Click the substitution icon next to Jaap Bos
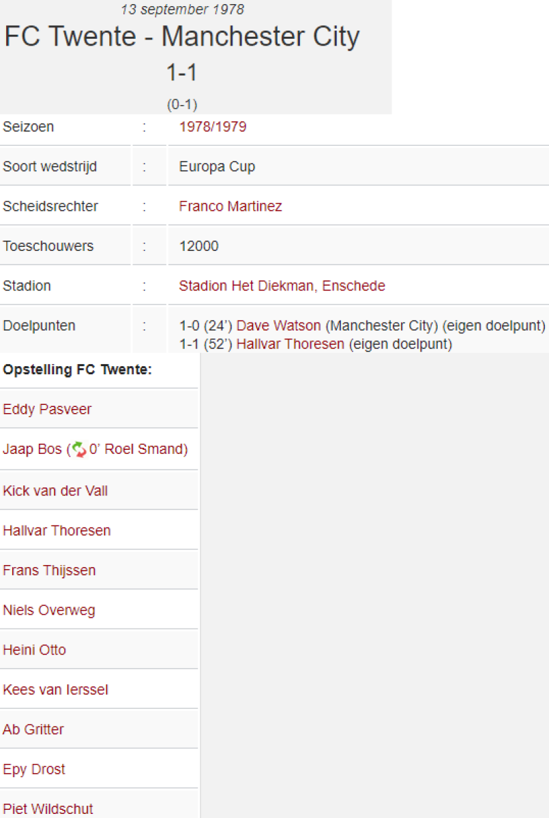 80,449
